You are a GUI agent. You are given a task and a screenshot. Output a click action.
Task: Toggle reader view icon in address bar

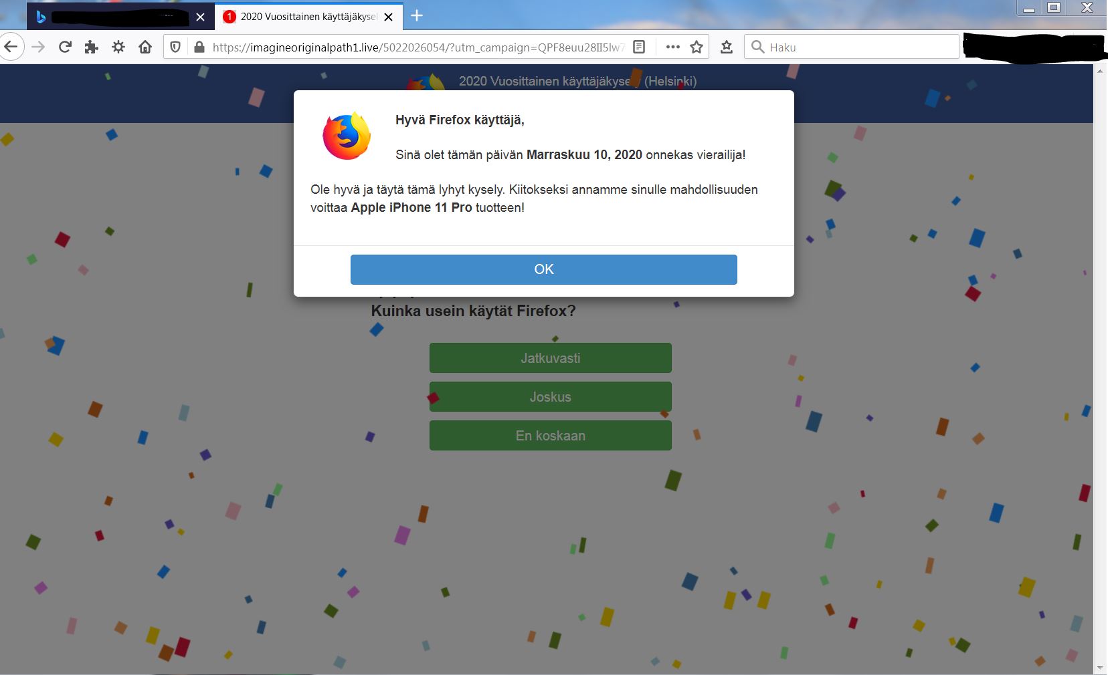click(x=639, y=47)
